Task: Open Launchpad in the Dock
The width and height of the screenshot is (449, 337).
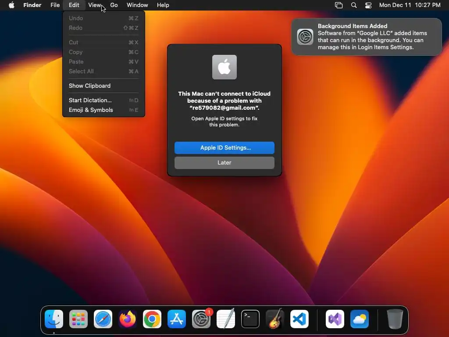Action: pos(78,319)
